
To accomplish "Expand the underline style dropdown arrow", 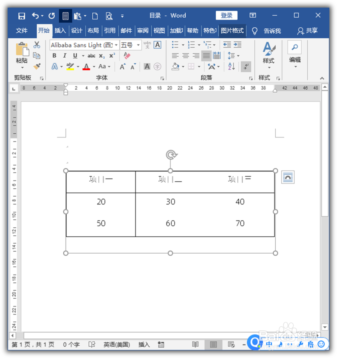I will [x=83, y=56].
